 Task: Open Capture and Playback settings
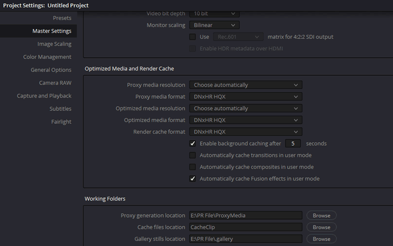click(x=44, y=96)
